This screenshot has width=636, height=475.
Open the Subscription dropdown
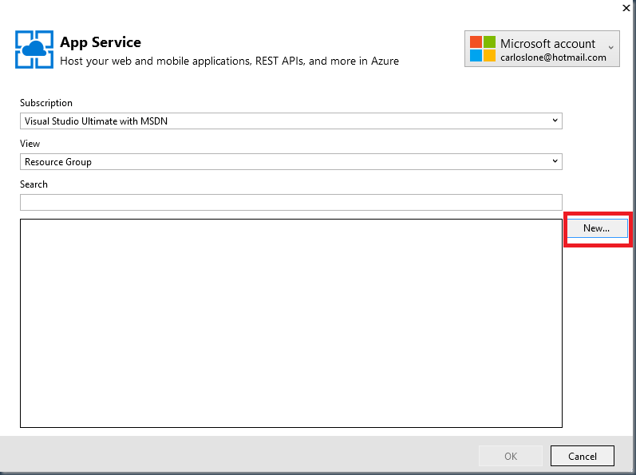tap(290, 121)
